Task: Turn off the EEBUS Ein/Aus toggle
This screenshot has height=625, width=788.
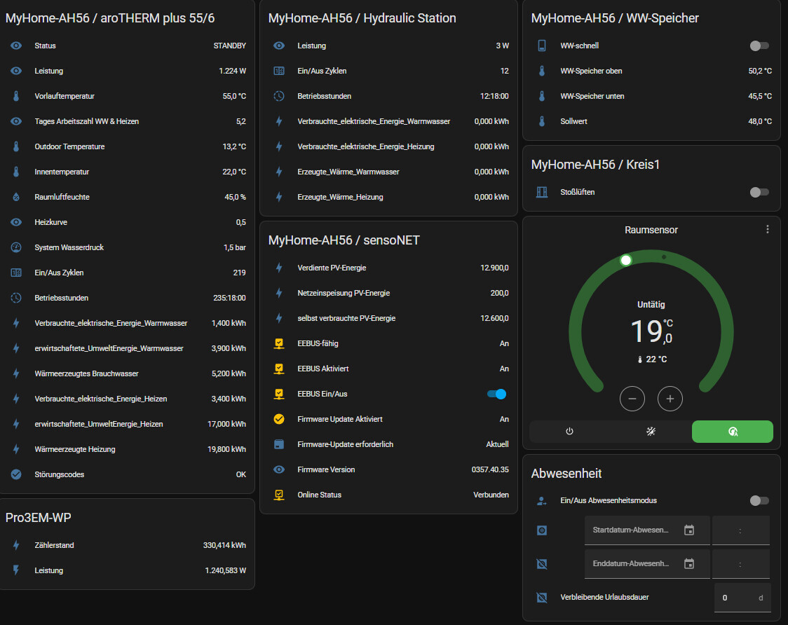Action: click(496, 394)
